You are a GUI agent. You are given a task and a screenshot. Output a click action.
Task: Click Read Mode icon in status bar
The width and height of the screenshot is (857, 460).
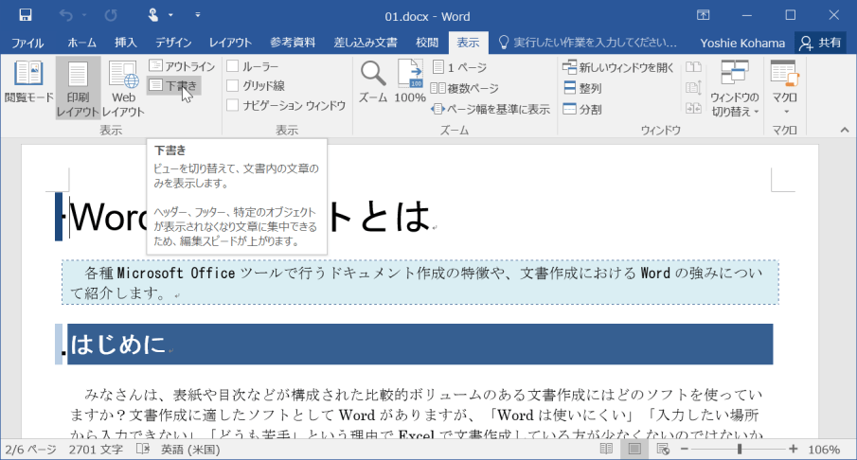pos(606,449)
